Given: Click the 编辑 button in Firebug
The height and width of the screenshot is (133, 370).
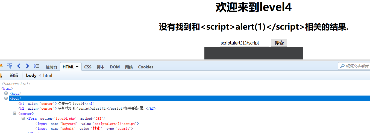Looking at the screenshot, I should [14, 75].
